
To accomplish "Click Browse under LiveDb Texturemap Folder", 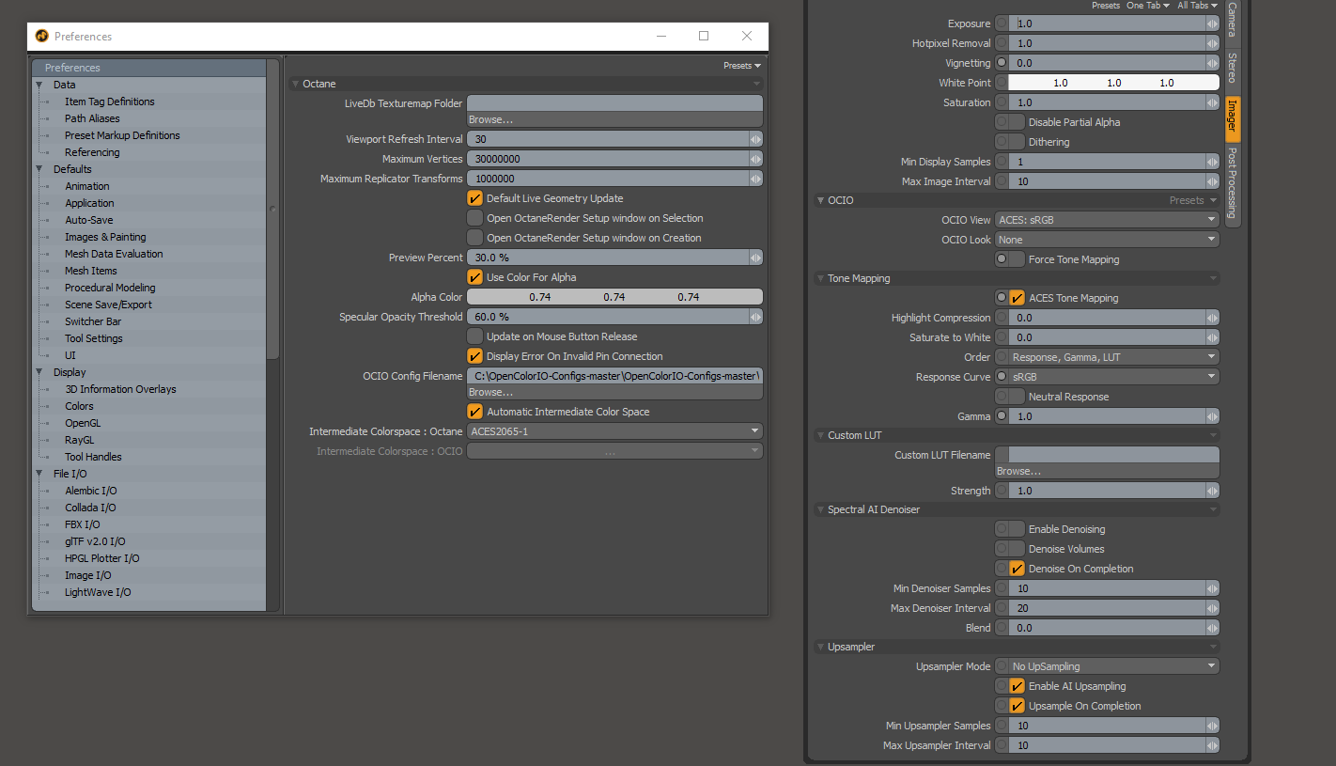I will point(490,119).
